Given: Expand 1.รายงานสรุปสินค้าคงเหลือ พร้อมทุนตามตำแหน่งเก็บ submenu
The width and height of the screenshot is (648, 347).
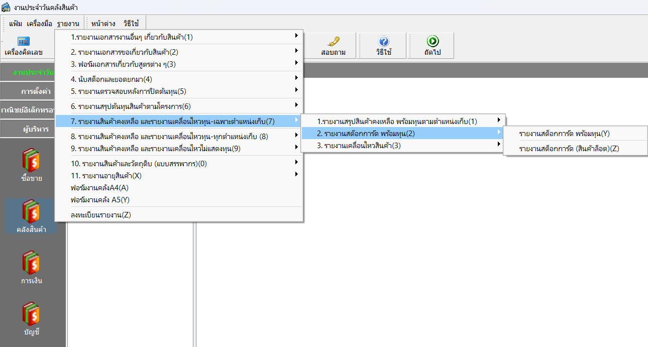Looking at the screenshot, I should tap(397, 121).
